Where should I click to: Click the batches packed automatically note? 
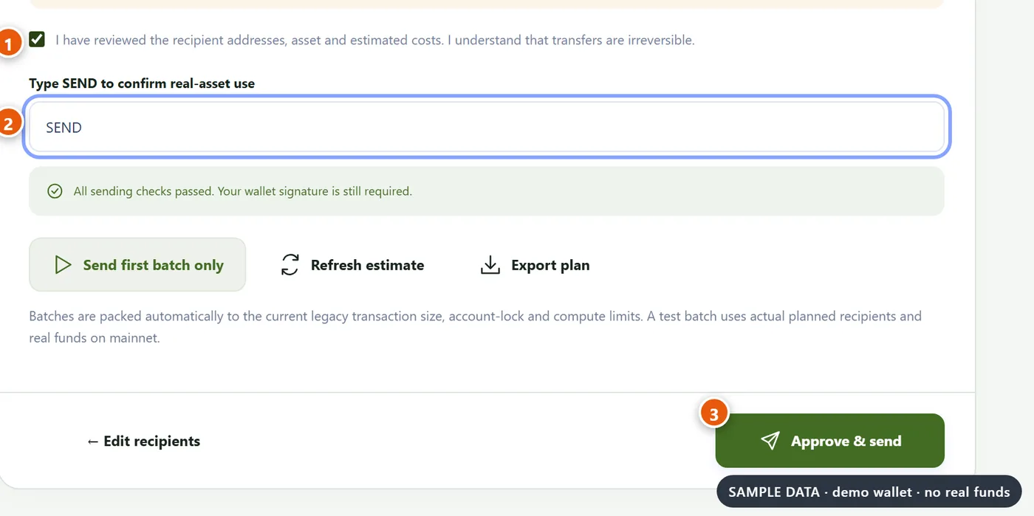[476, 328]
